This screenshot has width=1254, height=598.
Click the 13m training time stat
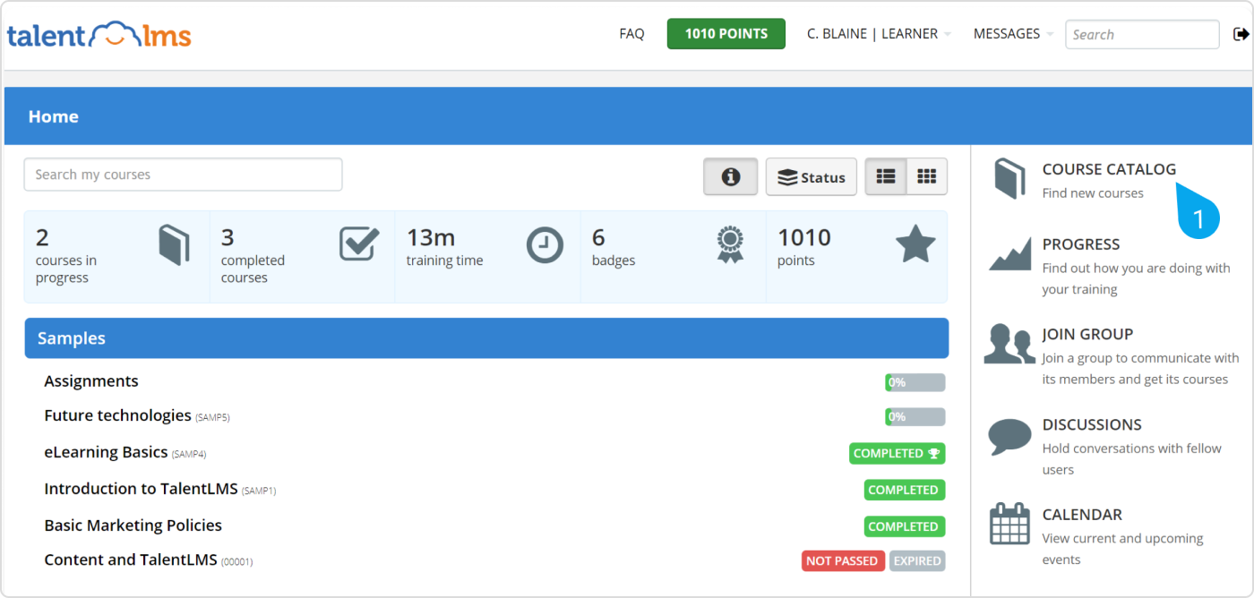click(488, 256)
